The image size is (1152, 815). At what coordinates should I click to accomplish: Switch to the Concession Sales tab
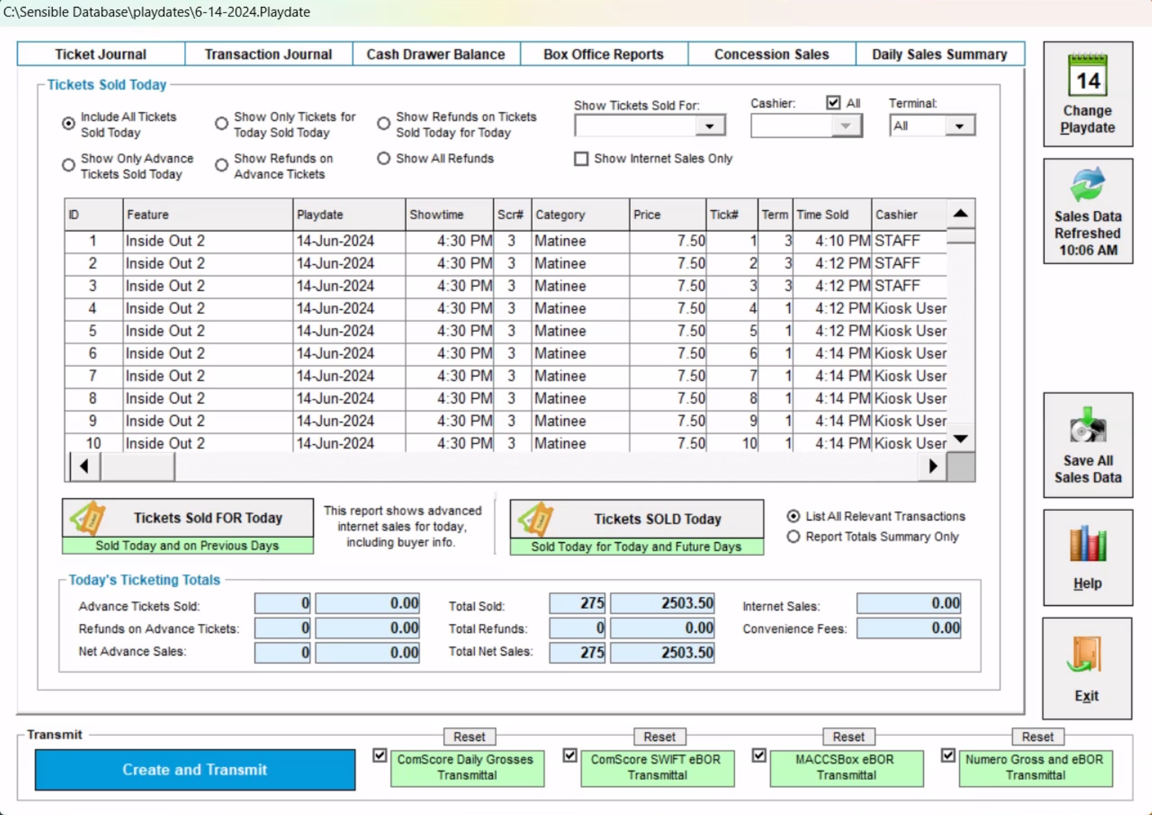click(771, 54)
